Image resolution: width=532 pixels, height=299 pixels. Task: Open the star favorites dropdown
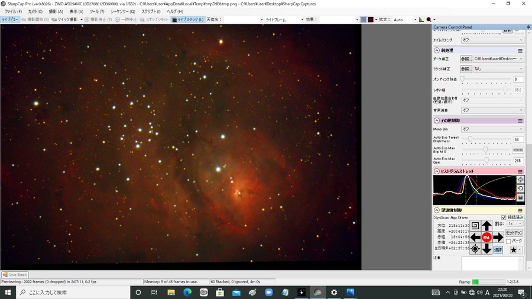(515, 249)
